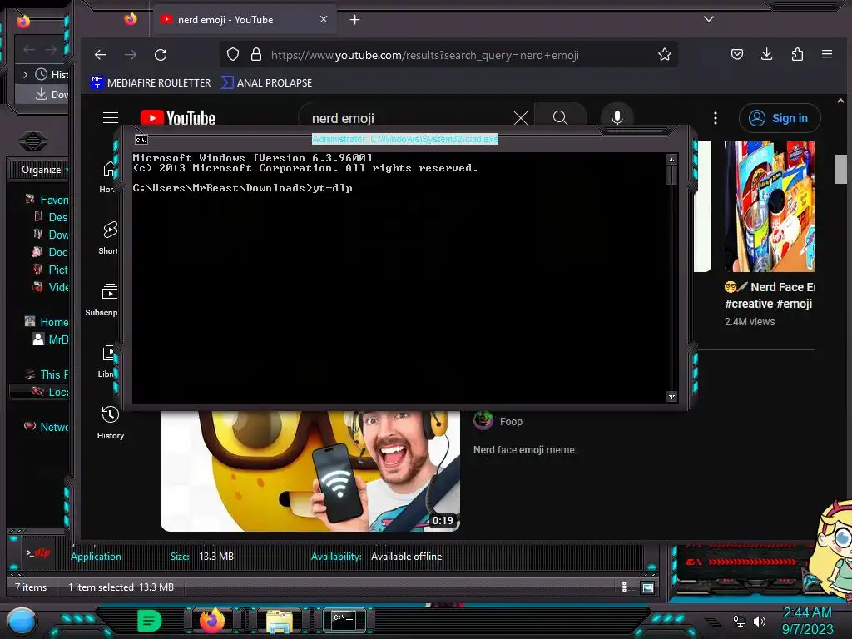Screen dimensions: 852x639
Task: Open a new tab with plus button
Action: point(354,20)
